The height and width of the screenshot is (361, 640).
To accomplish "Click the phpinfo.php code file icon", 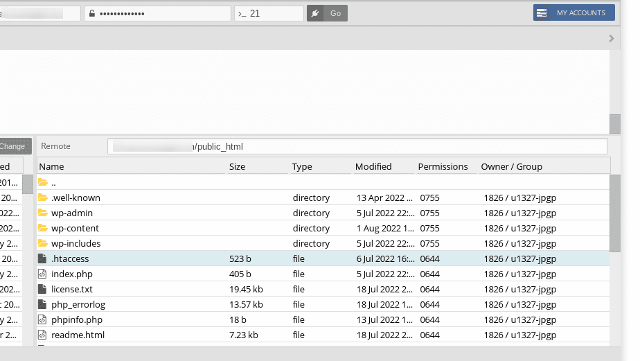I will (42, 319).
